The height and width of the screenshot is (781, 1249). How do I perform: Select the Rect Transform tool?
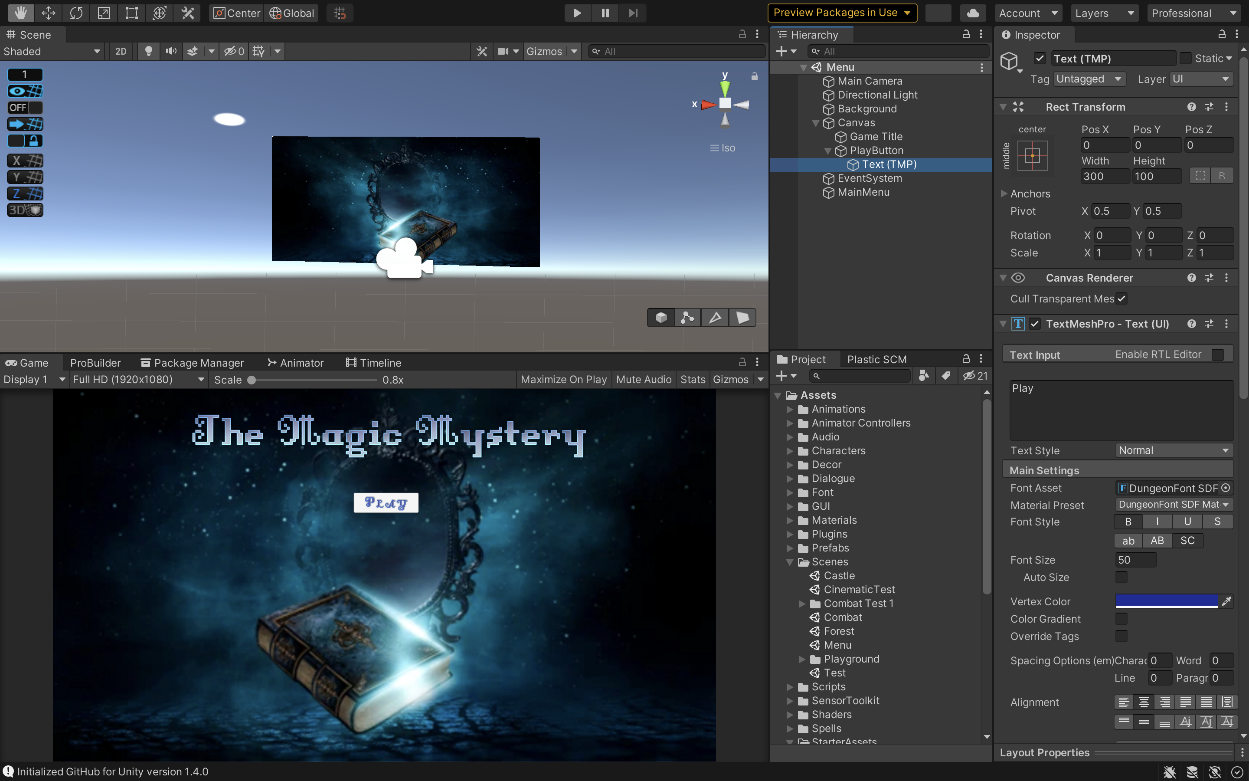[x=131, y=13]
